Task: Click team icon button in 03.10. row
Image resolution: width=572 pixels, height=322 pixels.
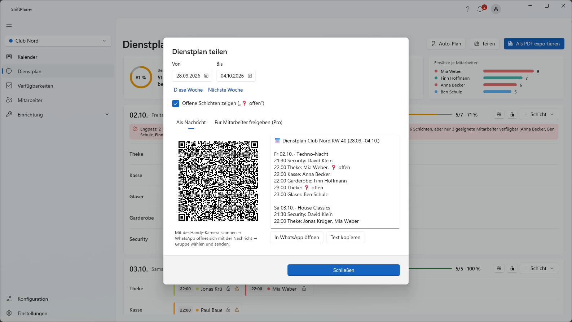Action: [499, 268]
